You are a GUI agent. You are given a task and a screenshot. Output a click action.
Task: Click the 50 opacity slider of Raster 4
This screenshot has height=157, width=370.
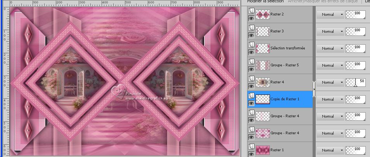356,83
